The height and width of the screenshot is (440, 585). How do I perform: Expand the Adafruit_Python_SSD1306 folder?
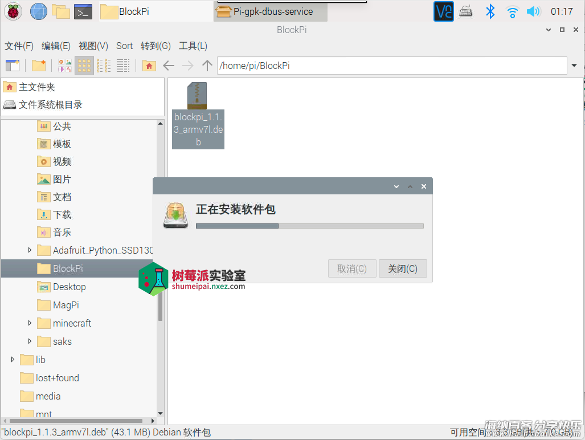[30, 250]
